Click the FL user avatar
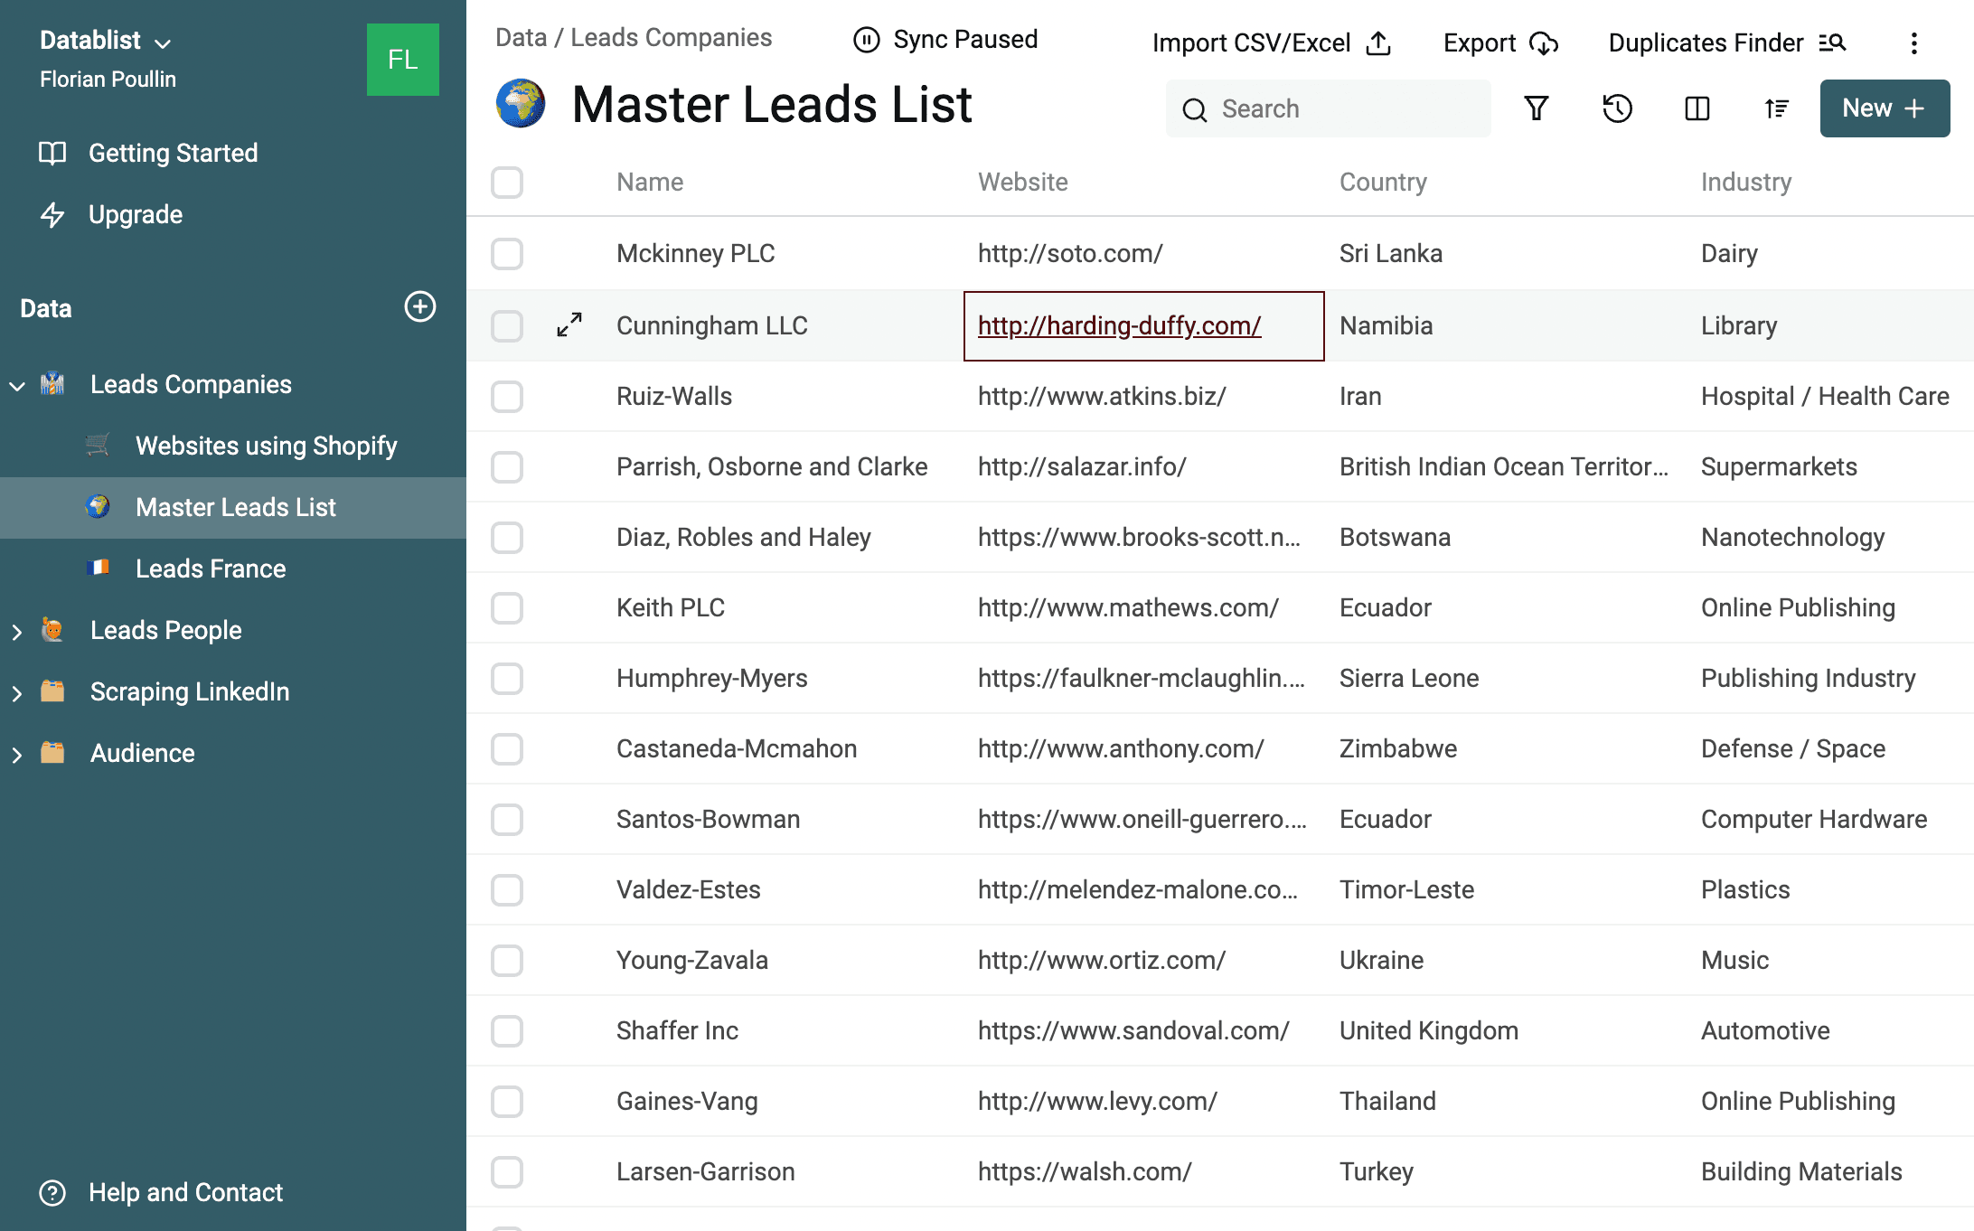This screenshot has height=1231, width=1974. point(402,60)
